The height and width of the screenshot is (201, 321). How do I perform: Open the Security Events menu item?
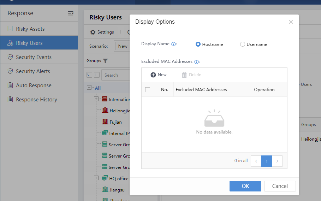click(x=34, y=57)
